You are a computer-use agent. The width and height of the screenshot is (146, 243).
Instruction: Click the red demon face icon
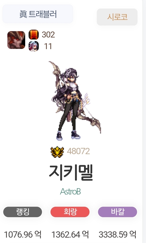[16, 40]
